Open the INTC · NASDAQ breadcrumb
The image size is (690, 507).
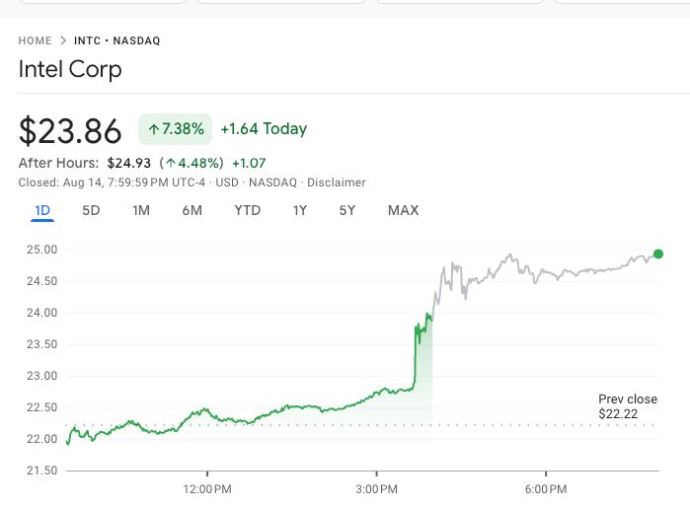click(116, 41)
